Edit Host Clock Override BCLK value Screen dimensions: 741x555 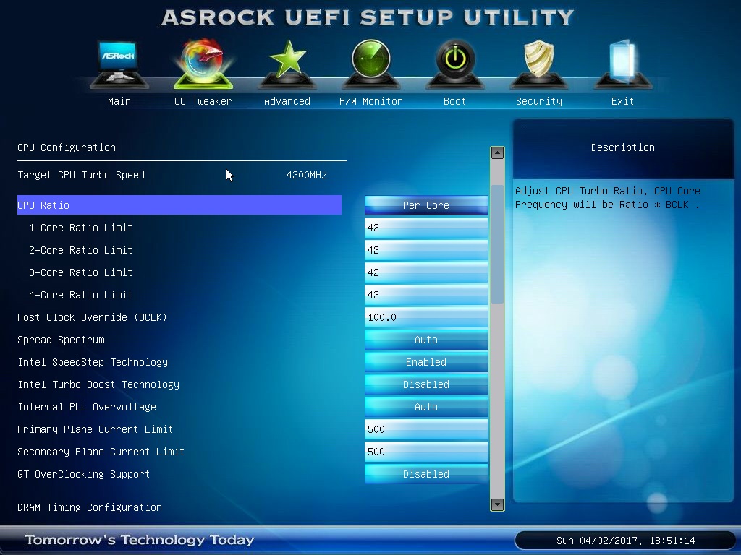point(425,317)
